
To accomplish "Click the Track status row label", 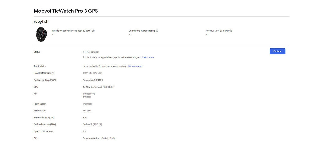I will [40, 66].
